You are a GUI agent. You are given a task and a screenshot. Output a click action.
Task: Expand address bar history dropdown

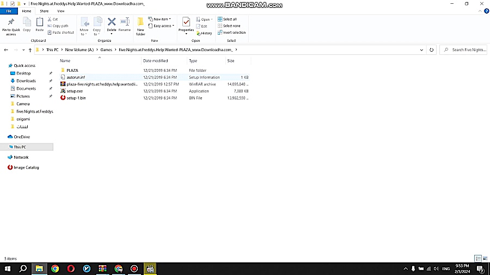(421, 50)
